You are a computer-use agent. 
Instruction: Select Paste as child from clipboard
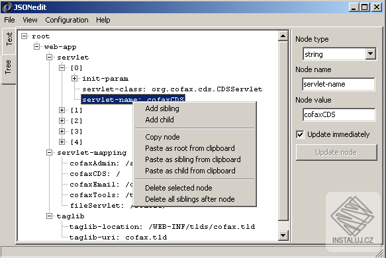click(x=195, y=171)
